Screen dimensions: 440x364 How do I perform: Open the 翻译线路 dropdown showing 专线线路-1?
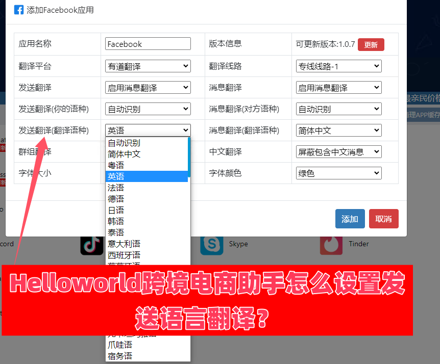point(339,66)
